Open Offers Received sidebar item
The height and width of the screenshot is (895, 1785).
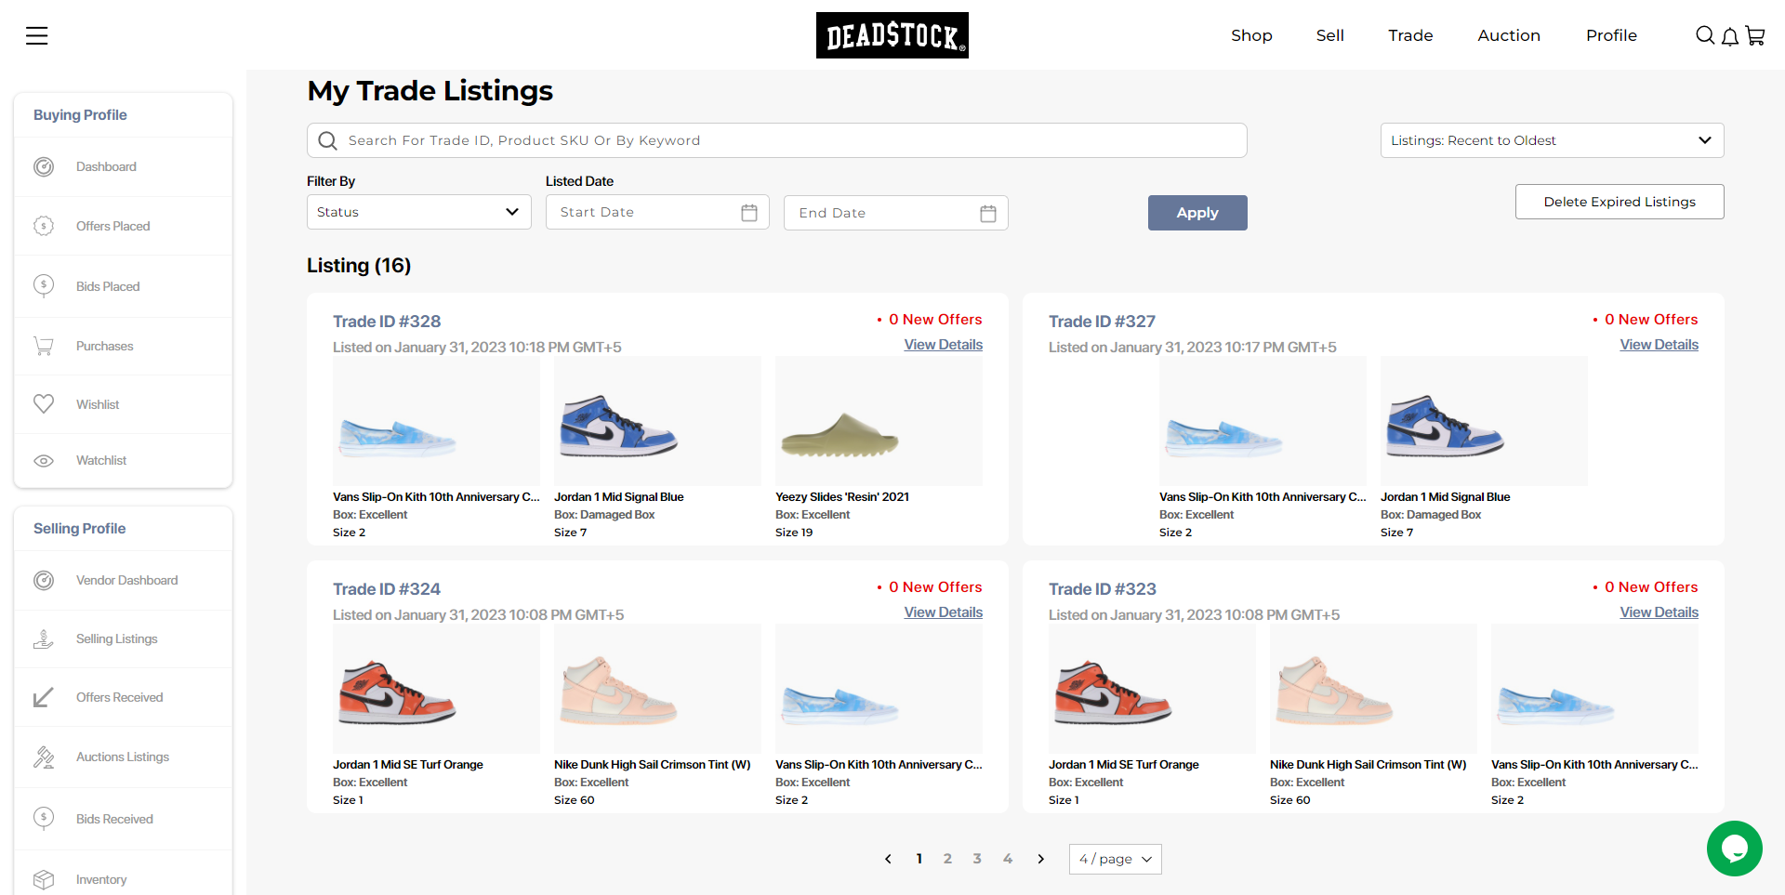(x=123, y=697)
